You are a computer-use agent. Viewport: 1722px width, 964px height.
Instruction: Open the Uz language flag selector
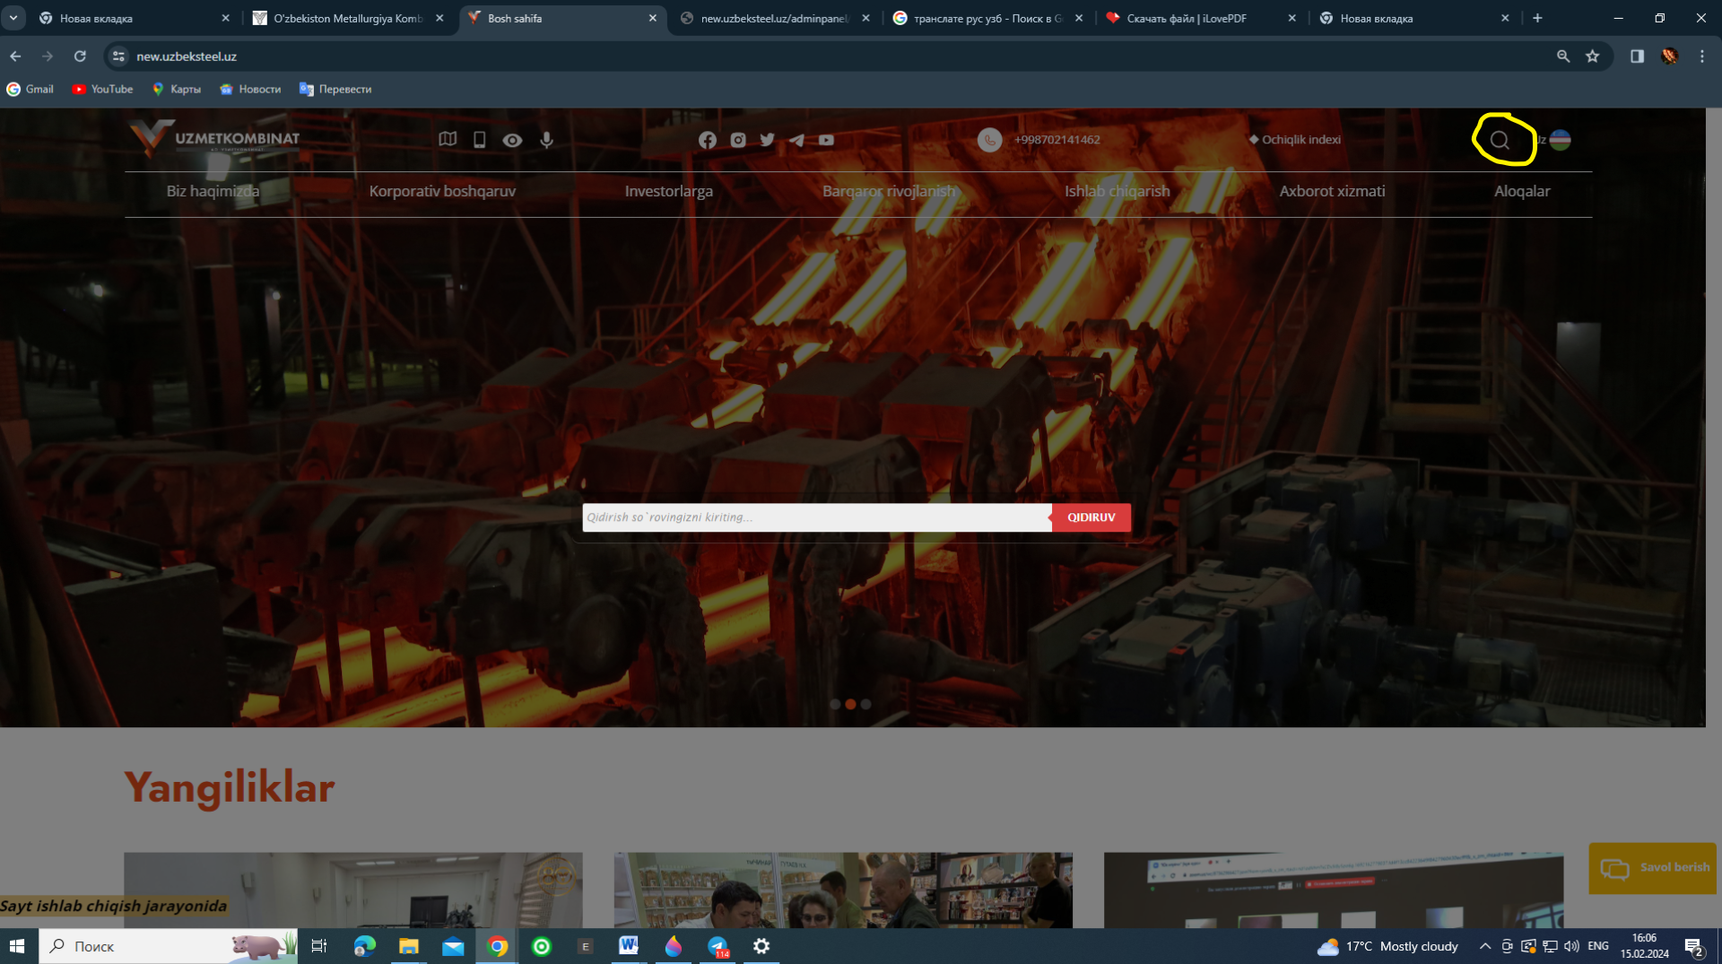pos(1559,140)
